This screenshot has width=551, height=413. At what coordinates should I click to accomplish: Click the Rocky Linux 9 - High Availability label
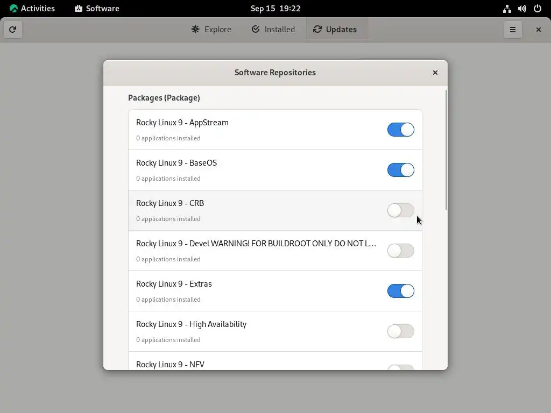(191, 324)
